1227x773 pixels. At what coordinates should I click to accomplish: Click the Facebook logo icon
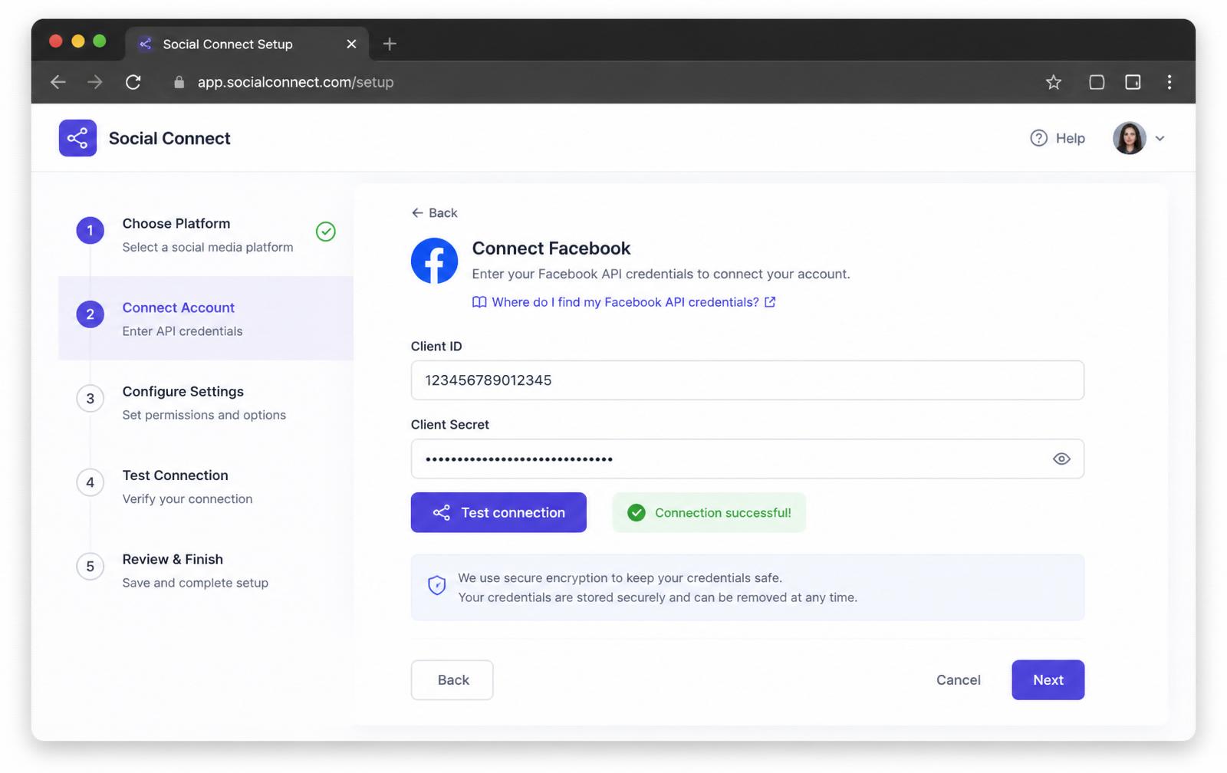coord(434,261)
